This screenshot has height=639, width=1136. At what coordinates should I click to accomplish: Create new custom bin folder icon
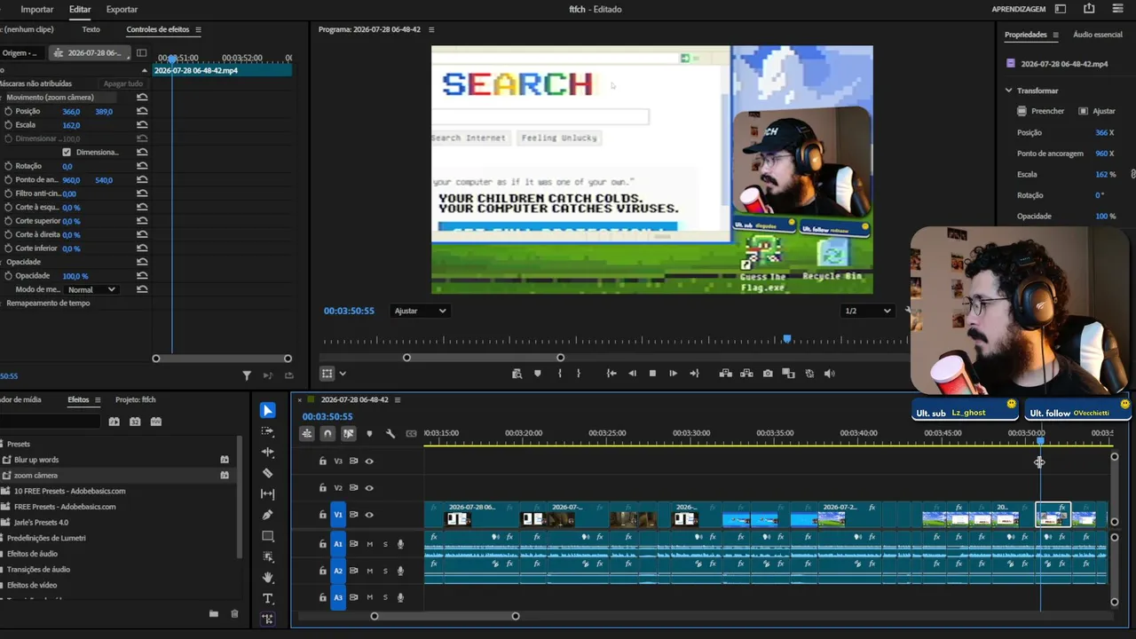point(214,613)
